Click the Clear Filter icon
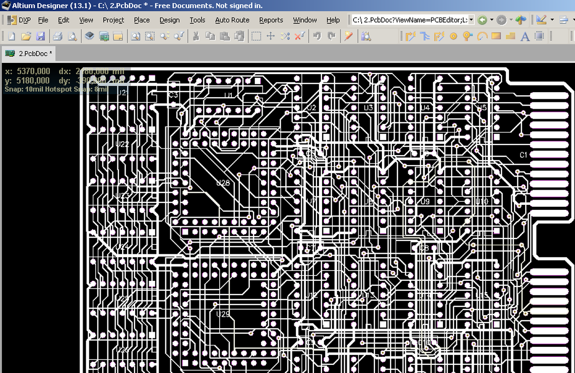Image resolution: width=575 pixels, height=373 pixels. pyautogui.click(x=300, y=36)
